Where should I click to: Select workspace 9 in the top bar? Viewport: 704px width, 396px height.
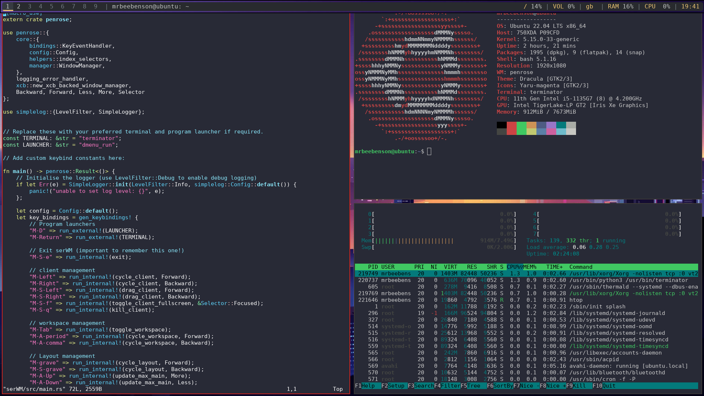click(96, 6)
